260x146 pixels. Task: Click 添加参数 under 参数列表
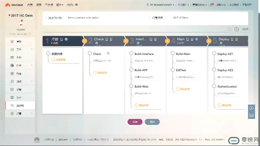point(61,60)
